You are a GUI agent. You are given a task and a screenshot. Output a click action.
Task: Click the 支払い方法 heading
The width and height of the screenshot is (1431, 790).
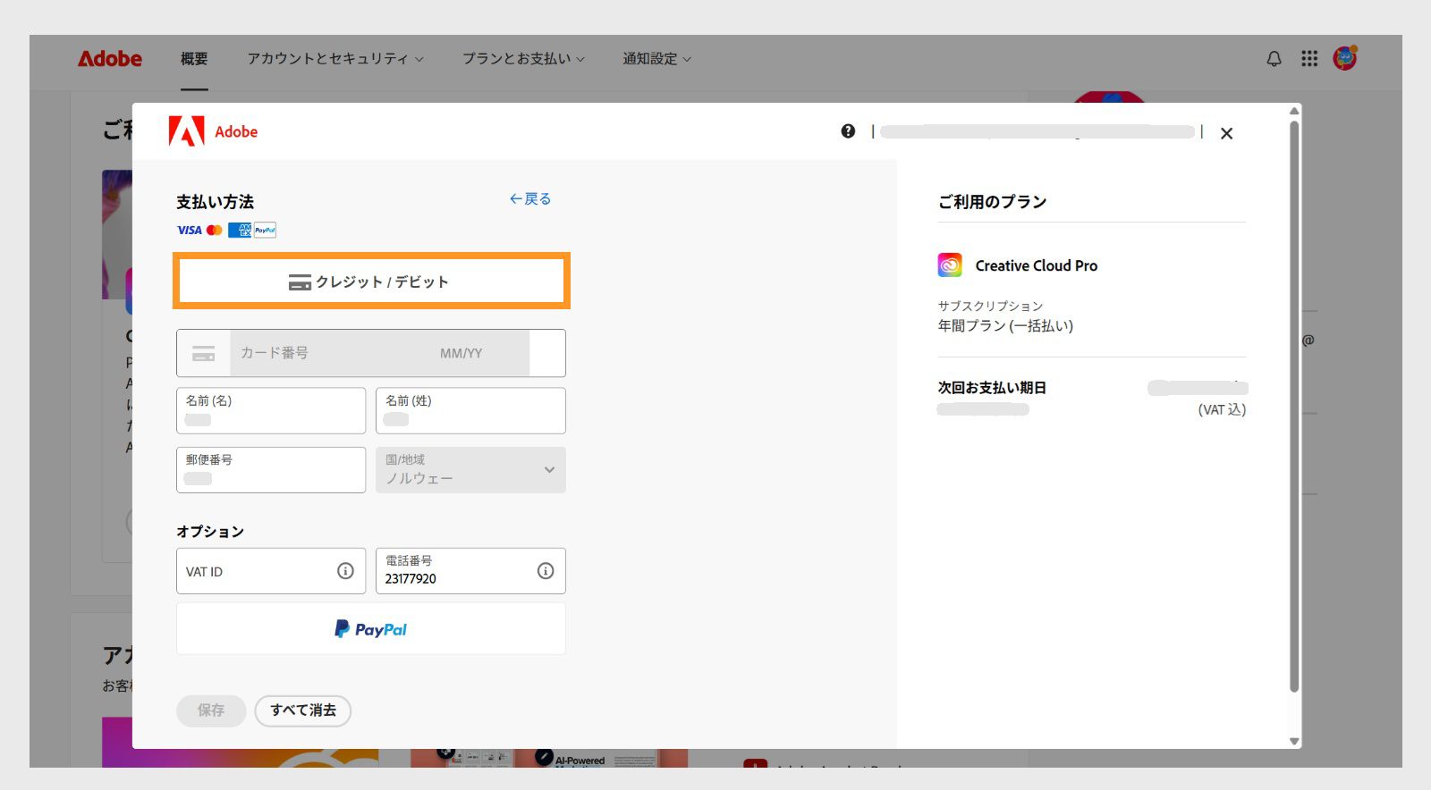[x=215, y=202]
